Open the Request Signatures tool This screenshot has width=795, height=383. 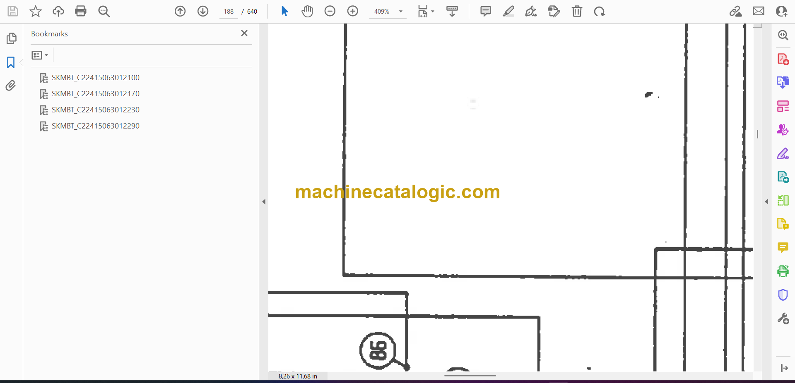pyautogui.click(x=783, y=130)
